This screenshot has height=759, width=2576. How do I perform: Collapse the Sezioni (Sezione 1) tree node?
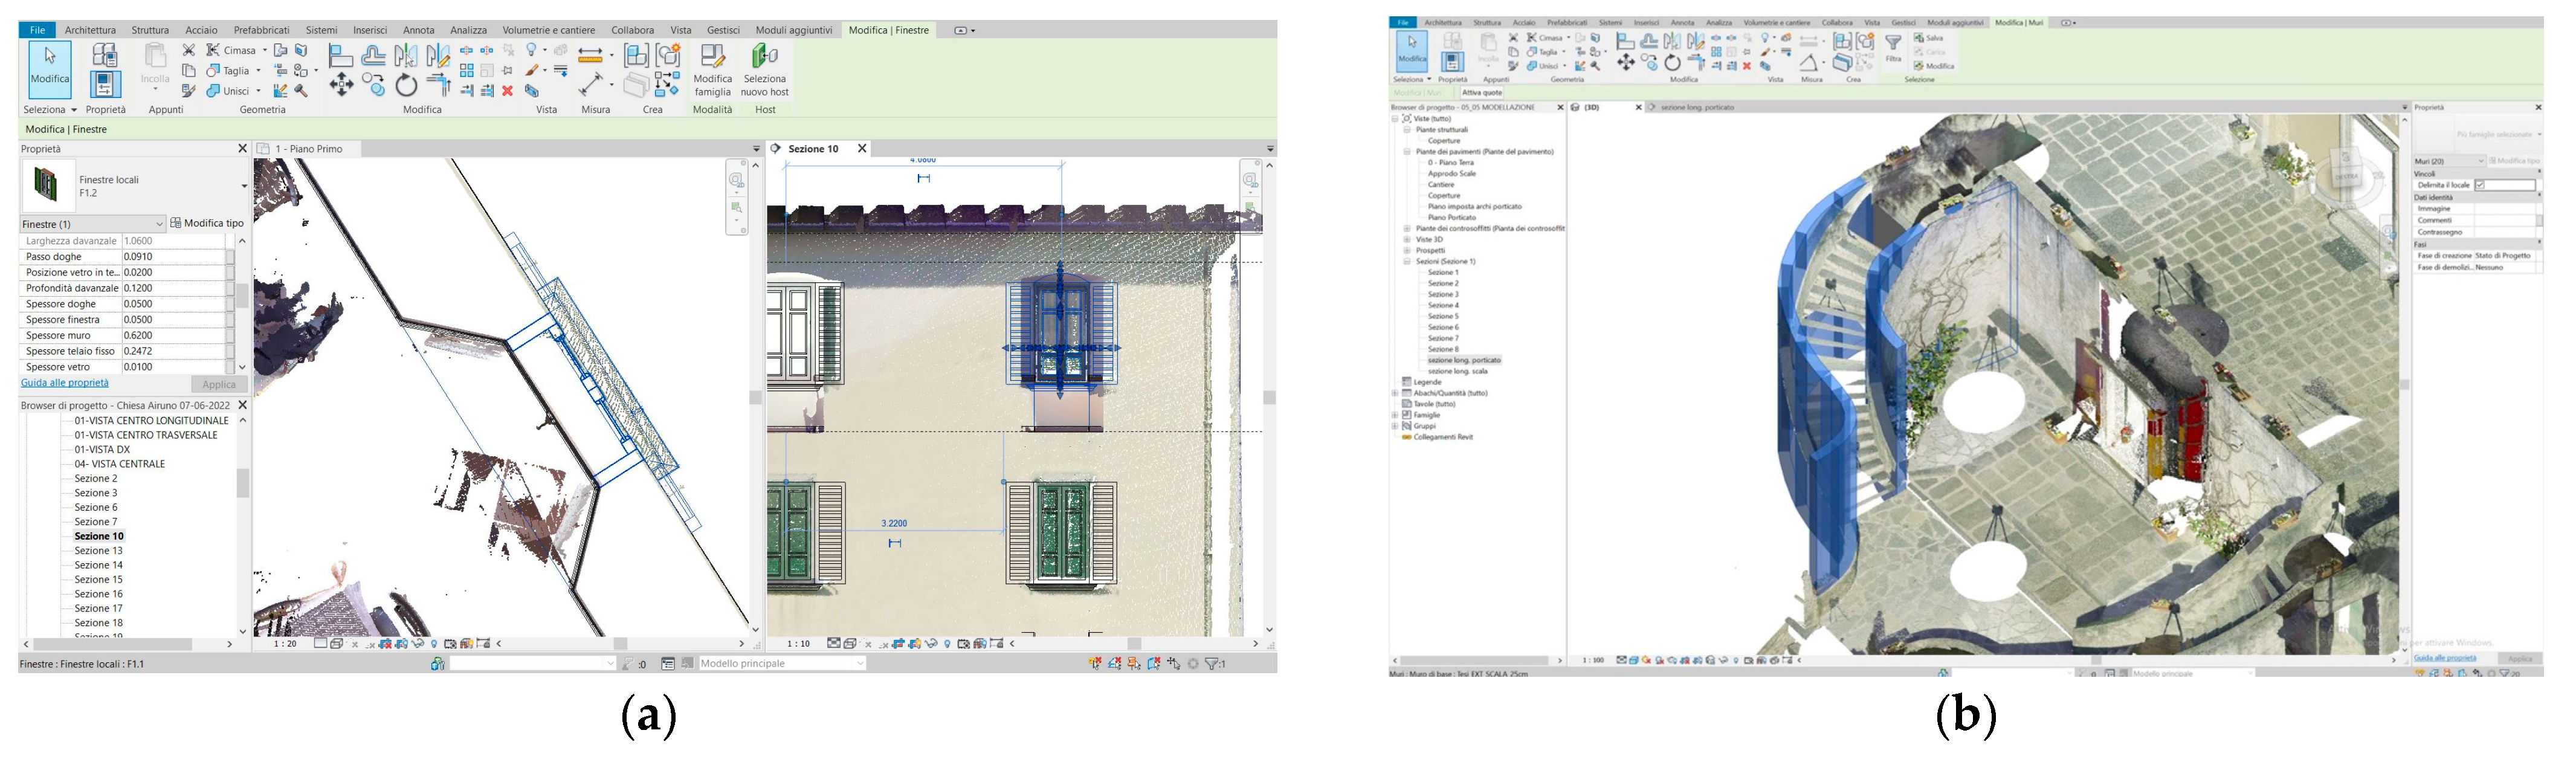point(1407,261)
